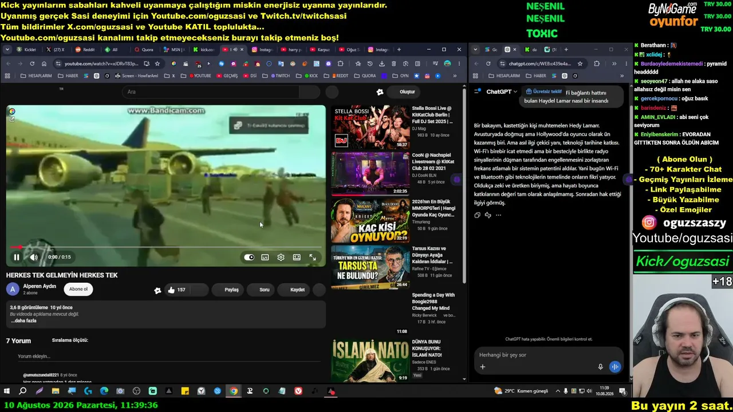Reload the YouTube page

32,64
